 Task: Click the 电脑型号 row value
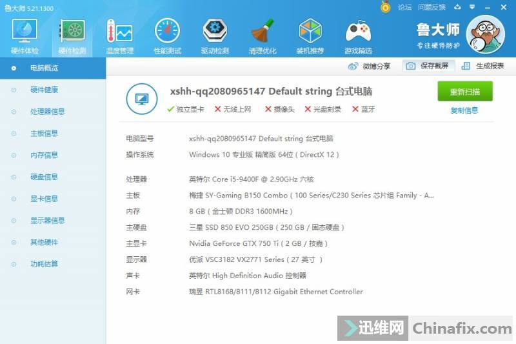[x=261, y=138]
